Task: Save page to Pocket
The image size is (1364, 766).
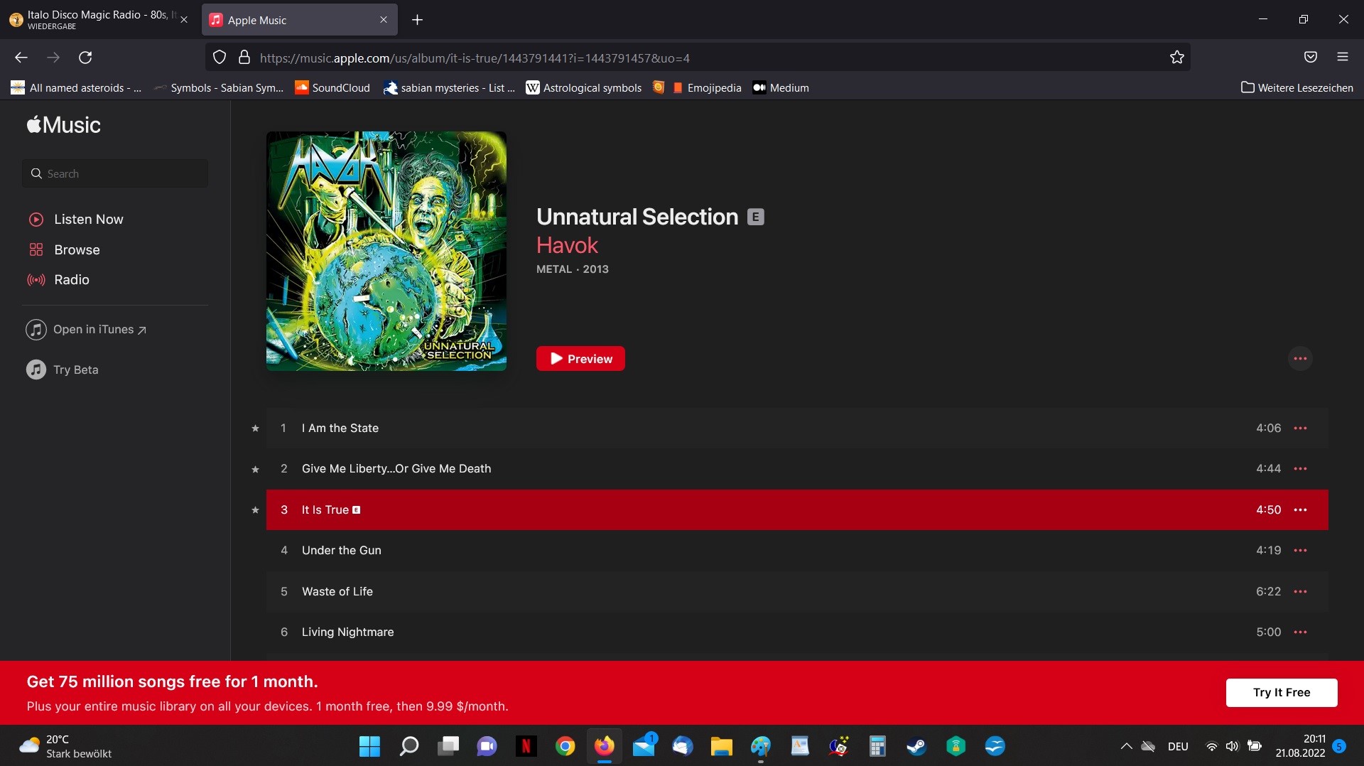Action: (x=1311, y=58)
